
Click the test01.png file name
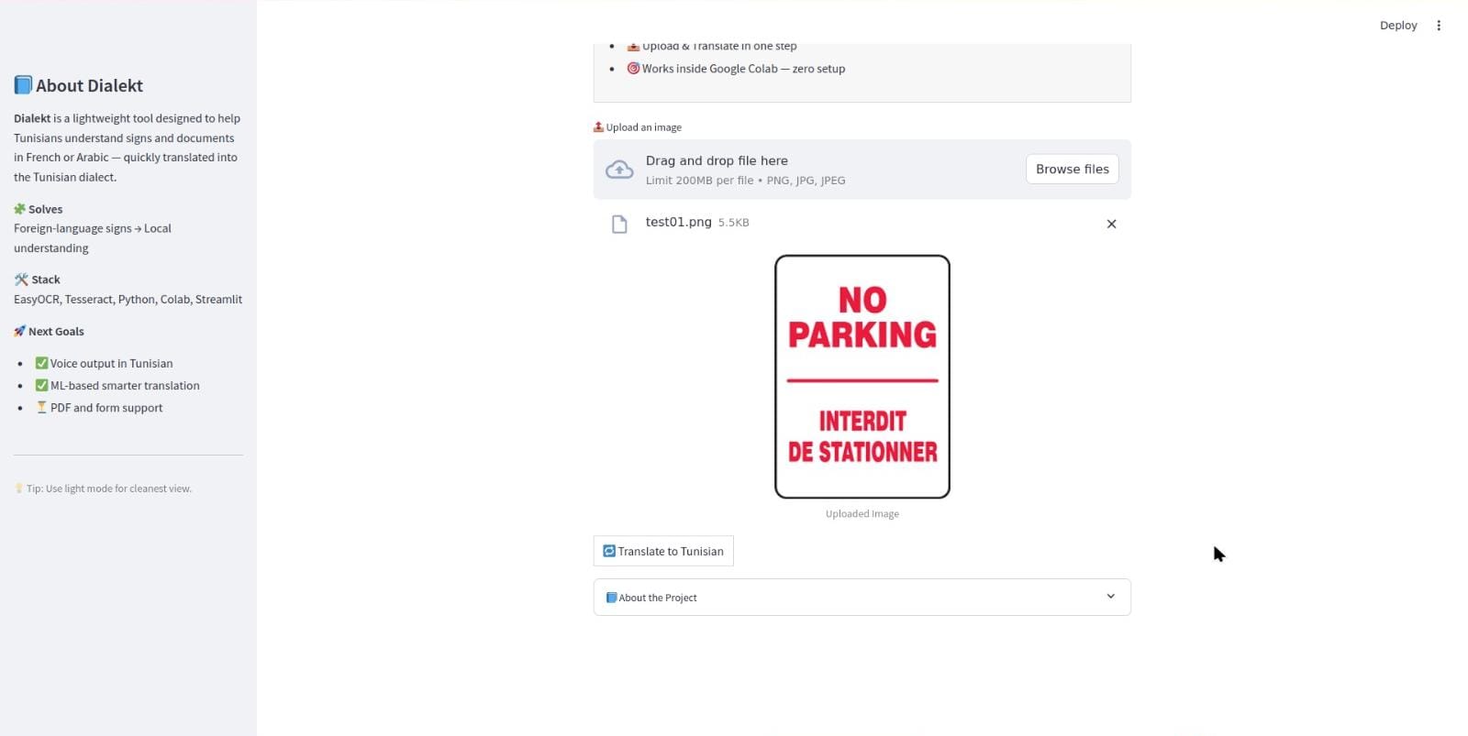tap(678, 222)
